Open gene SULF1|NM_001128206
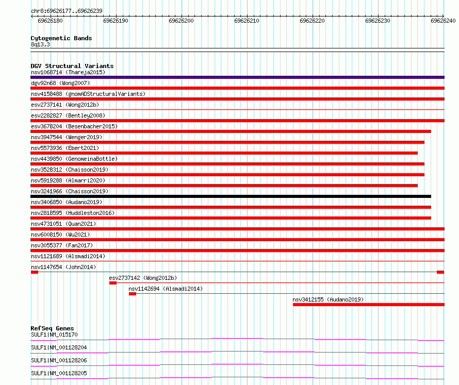Screen dimensions: 459x385 (59, 360)
